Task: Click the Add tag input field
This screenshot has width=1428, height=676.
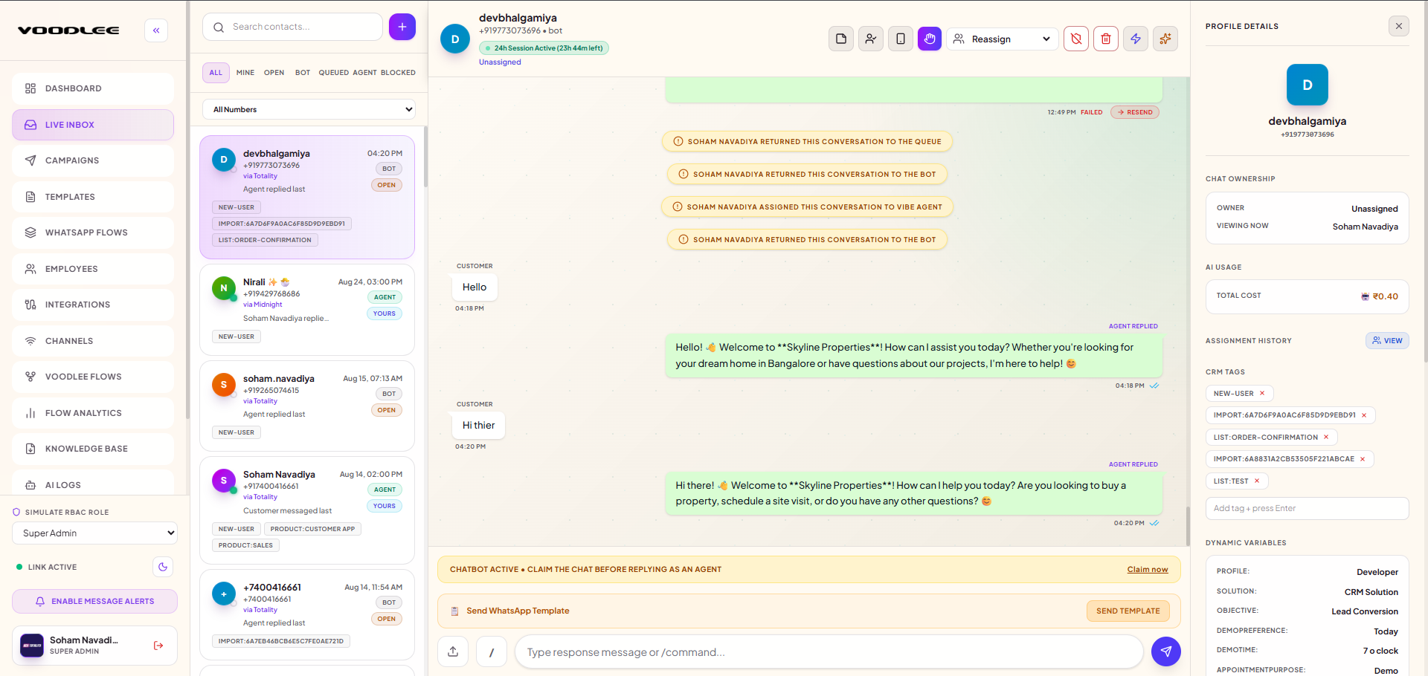Action: [x=1308, y=508]
